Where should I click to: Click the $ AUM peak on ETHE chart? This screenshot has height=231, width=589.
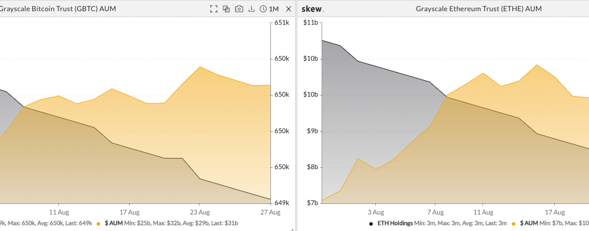coord(537,65)
